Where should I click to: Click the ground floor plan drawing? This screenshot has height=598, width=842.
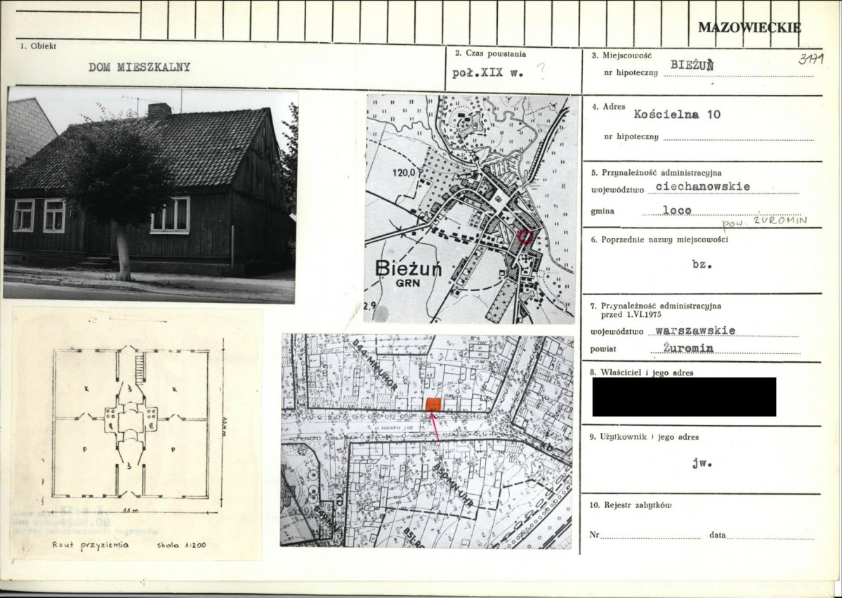pos(136,434)
